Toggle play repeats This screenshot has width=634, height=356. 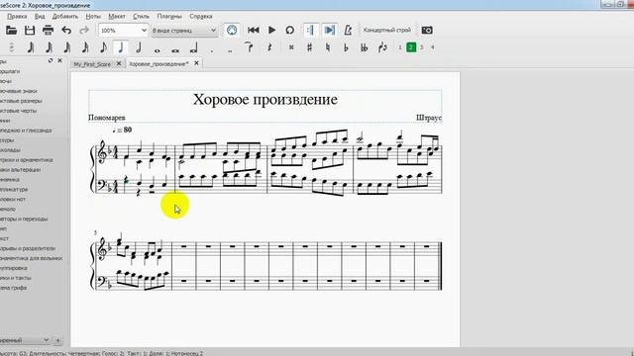[x=310, y=30]
